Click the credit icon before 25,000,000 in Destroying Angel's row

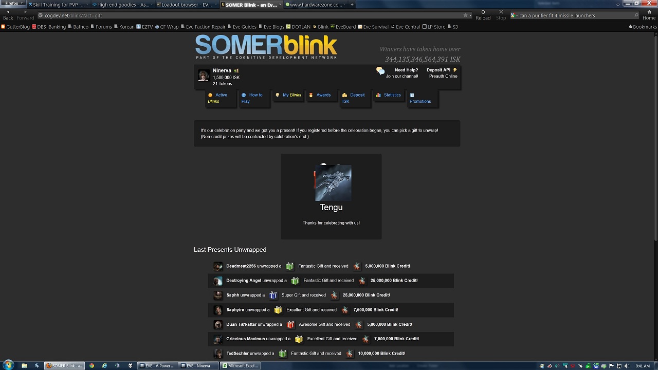pos(362,281)
